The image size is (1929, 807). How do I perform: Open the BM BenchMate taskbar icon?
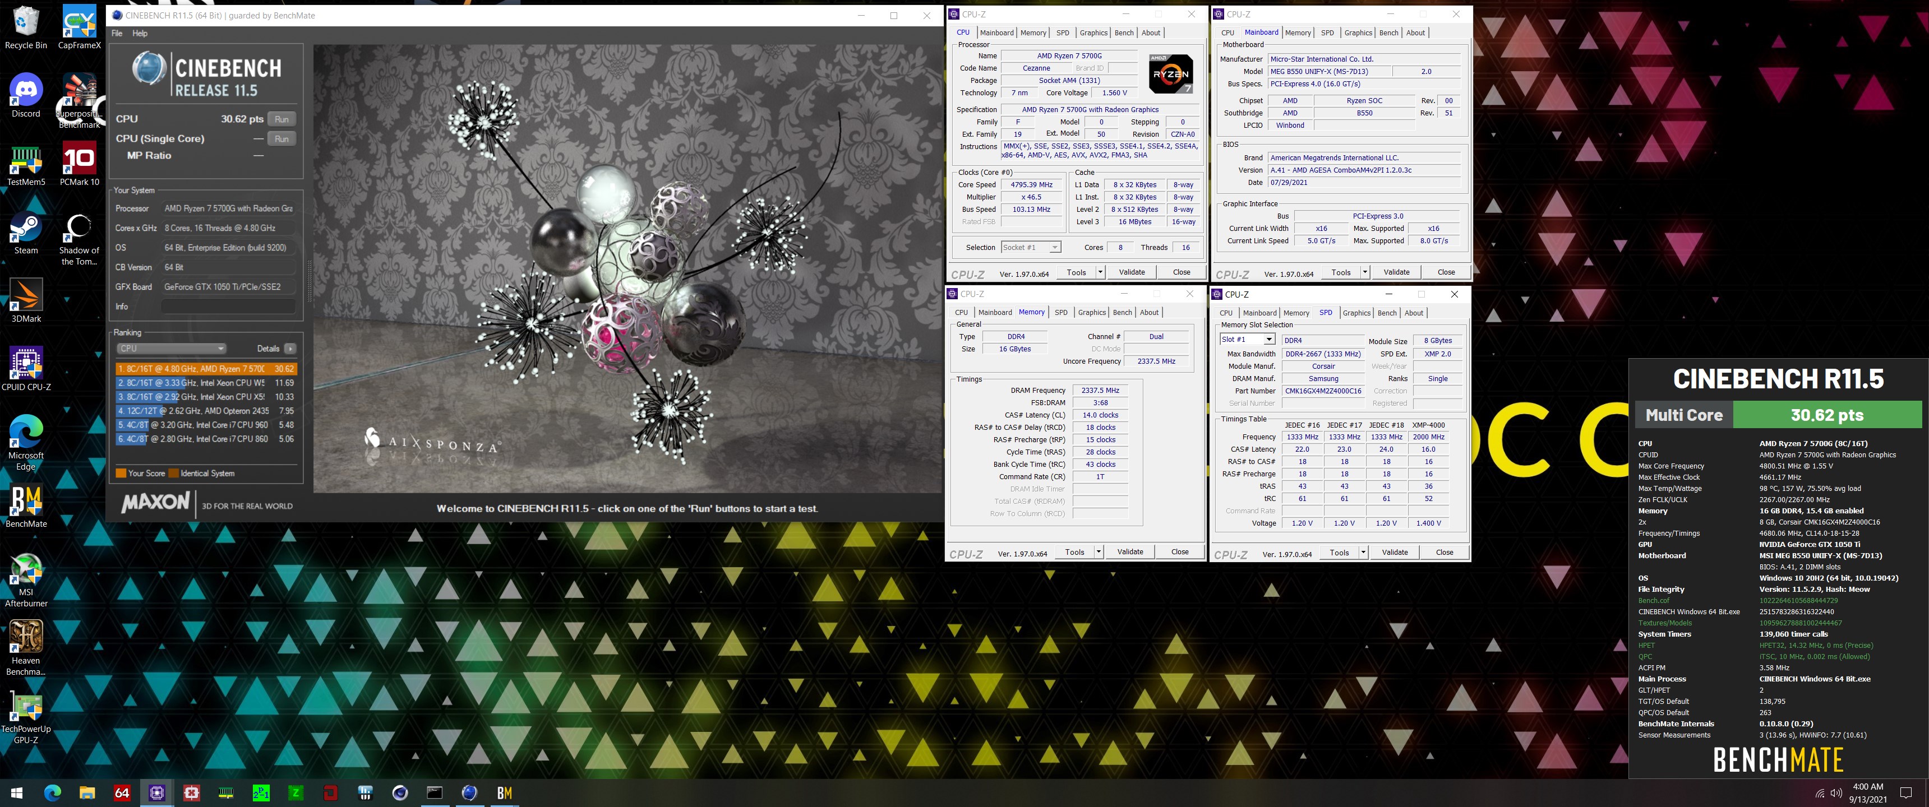[x=505, y=793]
